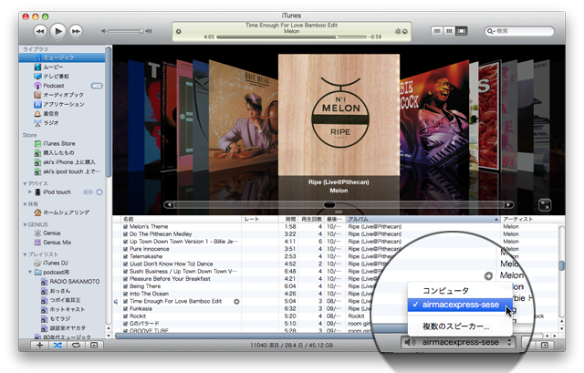This screenshot has width=584, height=373.
Task: Toggle shuffle playback
Action: tap(57, 345)
